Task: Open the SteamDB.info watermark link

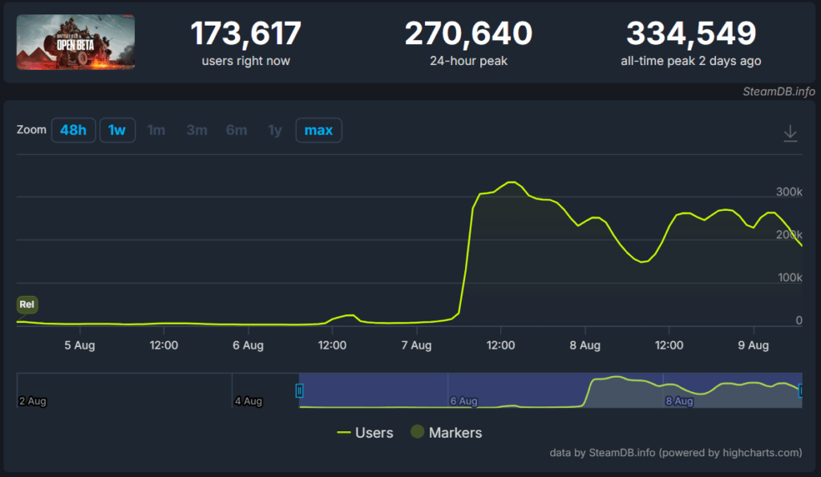Action: click(779, 91)
